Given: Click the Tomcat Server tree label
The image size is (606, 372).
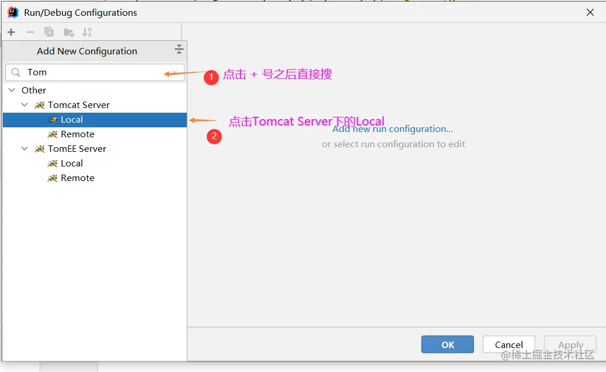Looking at the screenshot, I should [79, 105].
